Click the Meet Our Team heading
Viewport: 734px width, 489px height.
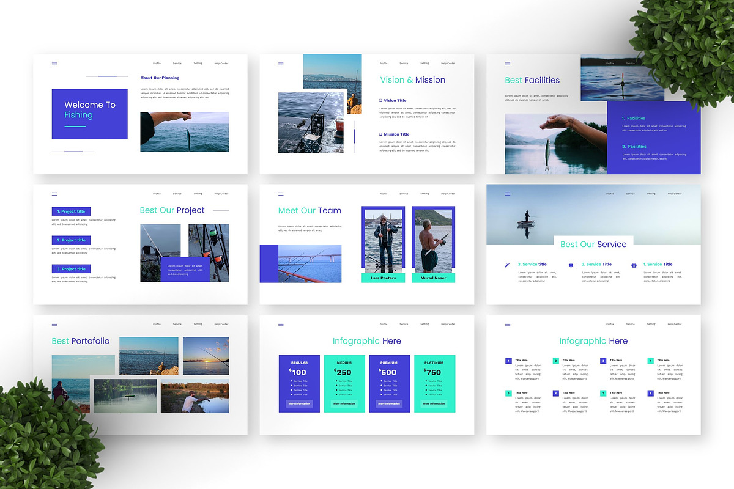coord(310,210)
